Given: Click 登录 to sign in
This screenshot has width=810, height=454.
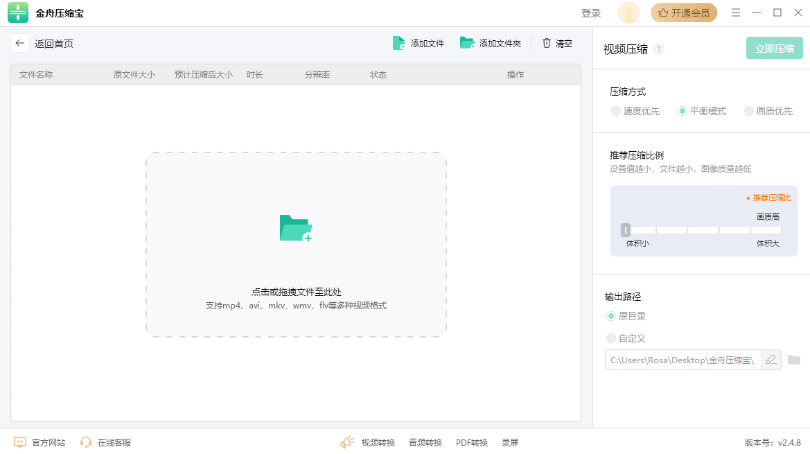Looking at the screenshot, I should [x=590, y=12].
